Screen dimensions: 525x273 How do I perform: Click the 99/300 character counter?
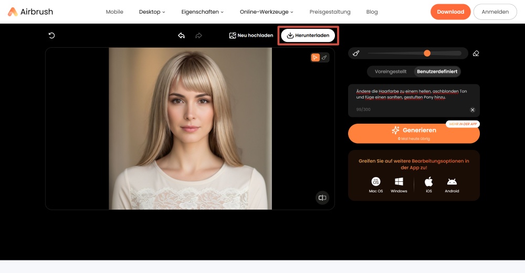tap(363, 110)
